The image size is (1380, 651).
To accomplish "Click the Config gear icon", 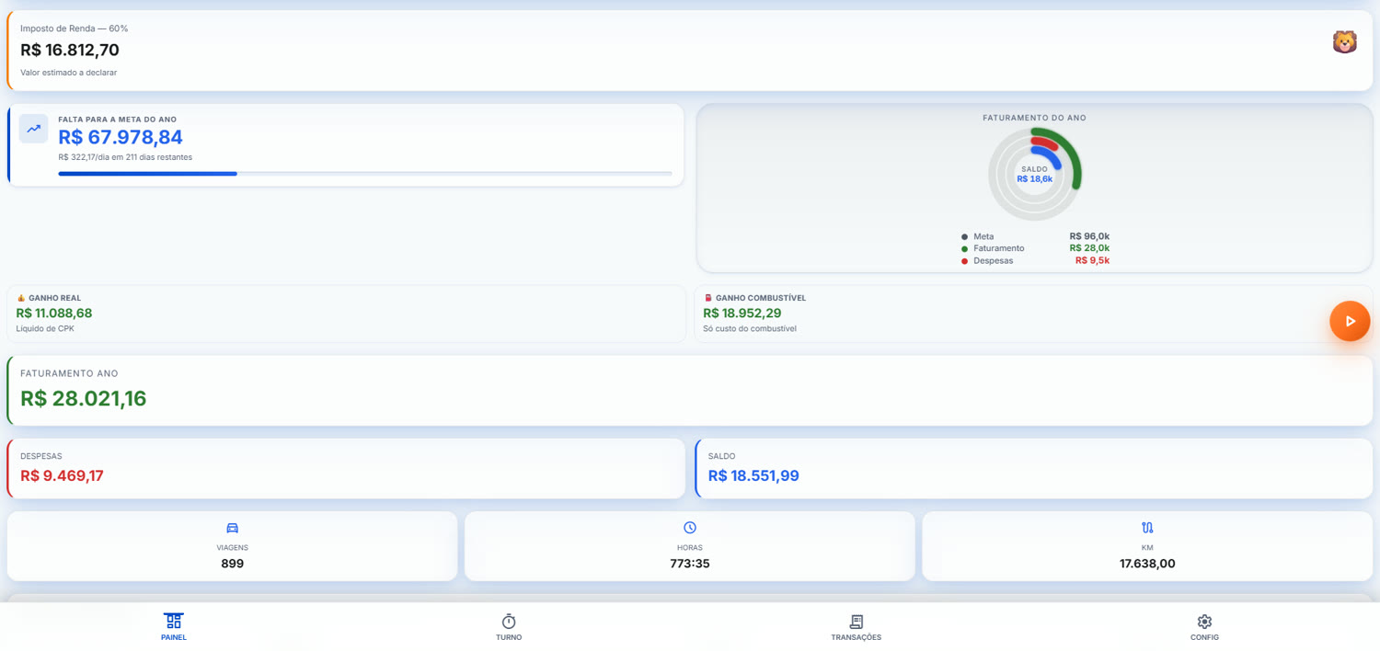I will 1204,622.
